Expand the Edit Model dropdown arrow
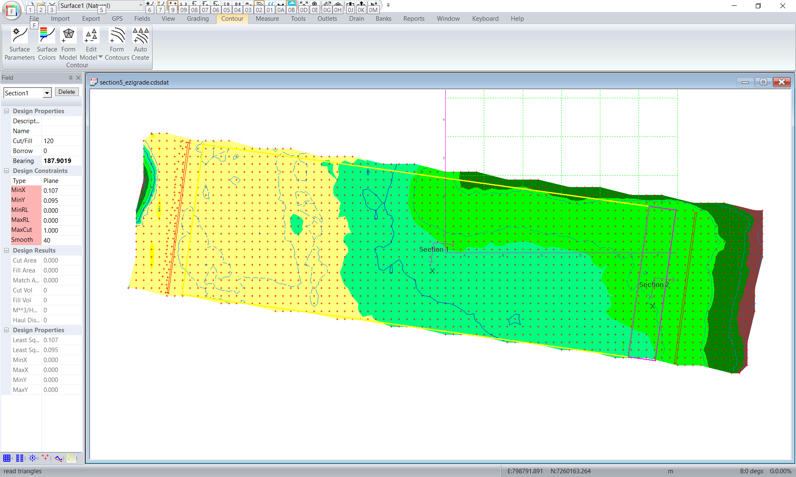796x477 pixels. coord(100,57)
